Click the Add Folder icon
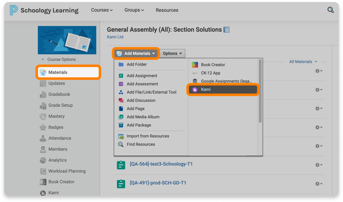Image resolution: width=343 pixels, height=202 pixels. coord(121,64)
